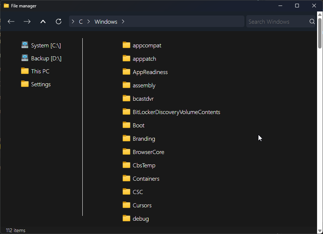The height and width of the screenshot is (234, 323).
Task: Select the debug folder name
Action: [141, 219]
